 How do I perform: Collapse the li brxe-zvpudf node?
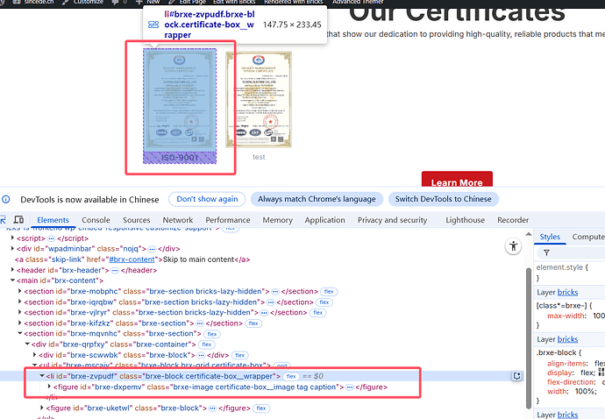pos(42,376)
